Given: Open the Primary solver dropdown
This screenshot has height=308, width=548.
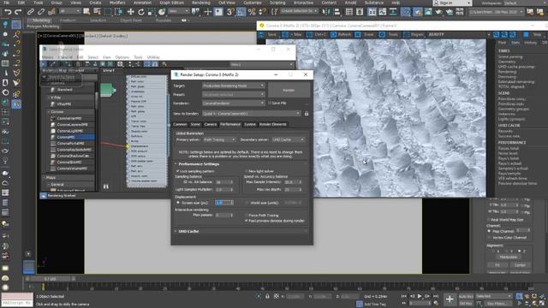Looking at the screenshot, I should click(x=219, y=139).
